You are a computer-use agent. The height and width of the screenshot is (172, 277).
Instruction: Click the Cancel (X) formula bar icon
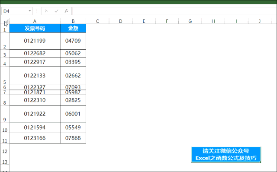46,11
